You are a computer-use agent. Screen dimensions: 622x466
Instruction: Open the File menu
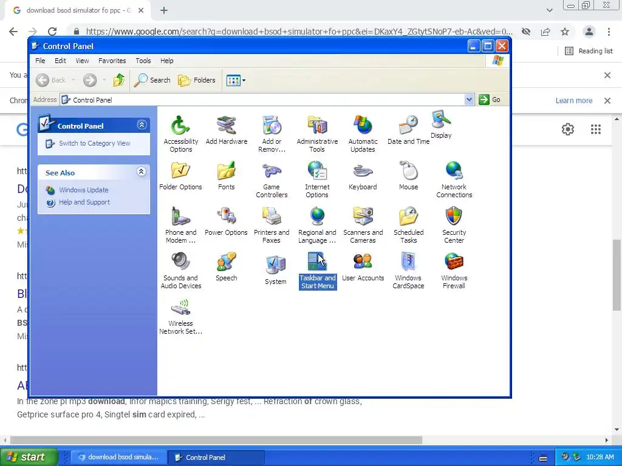tap(40, 61)
